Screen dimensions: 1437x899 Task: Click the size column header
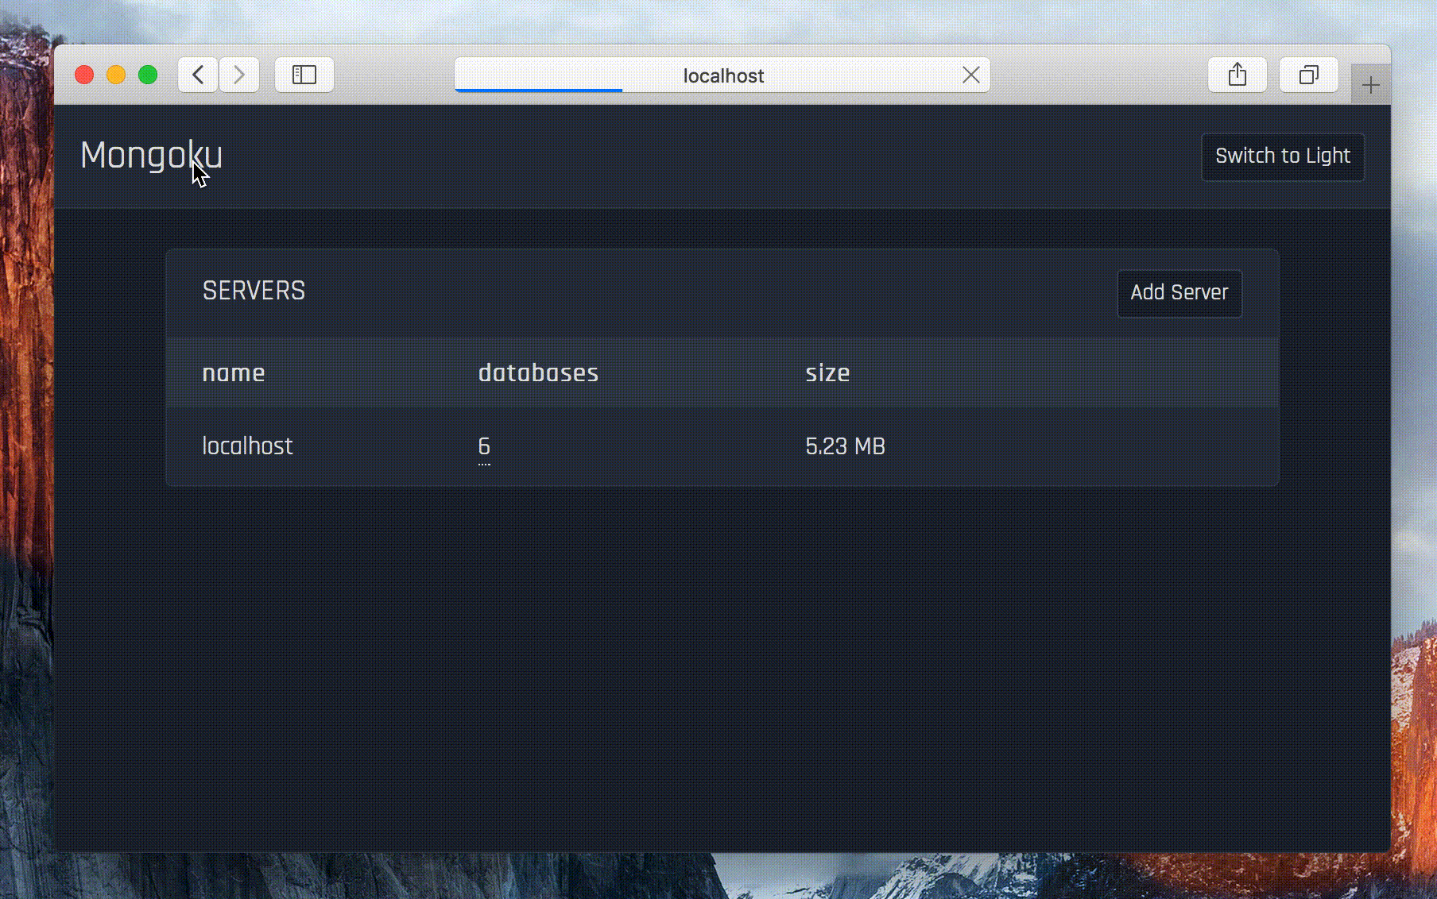click(827, 372)
